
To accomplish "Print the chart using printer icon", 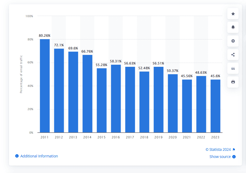I will (233, 82).
